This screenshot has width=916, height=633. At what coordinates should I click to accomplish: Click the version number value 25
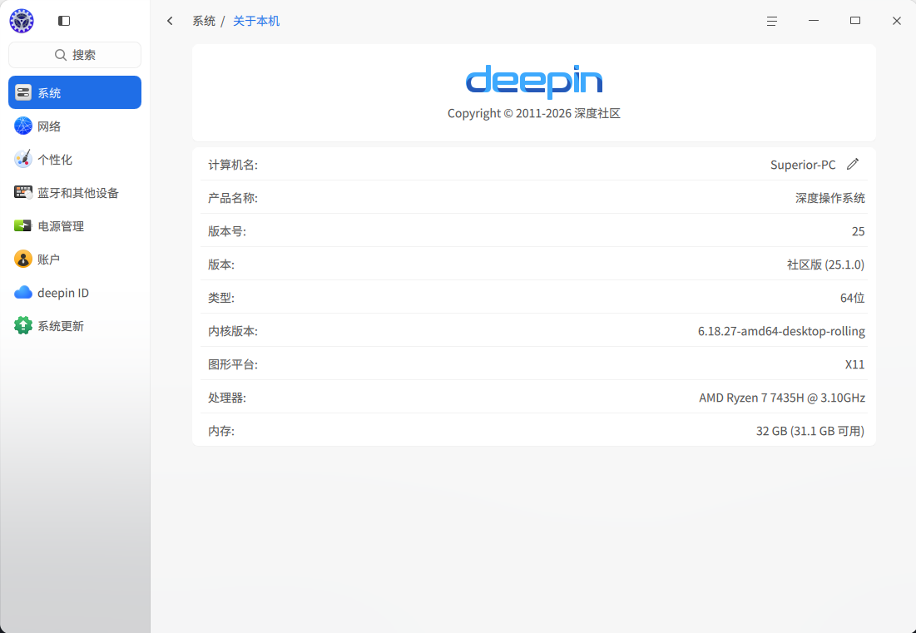tap(858, 231)
